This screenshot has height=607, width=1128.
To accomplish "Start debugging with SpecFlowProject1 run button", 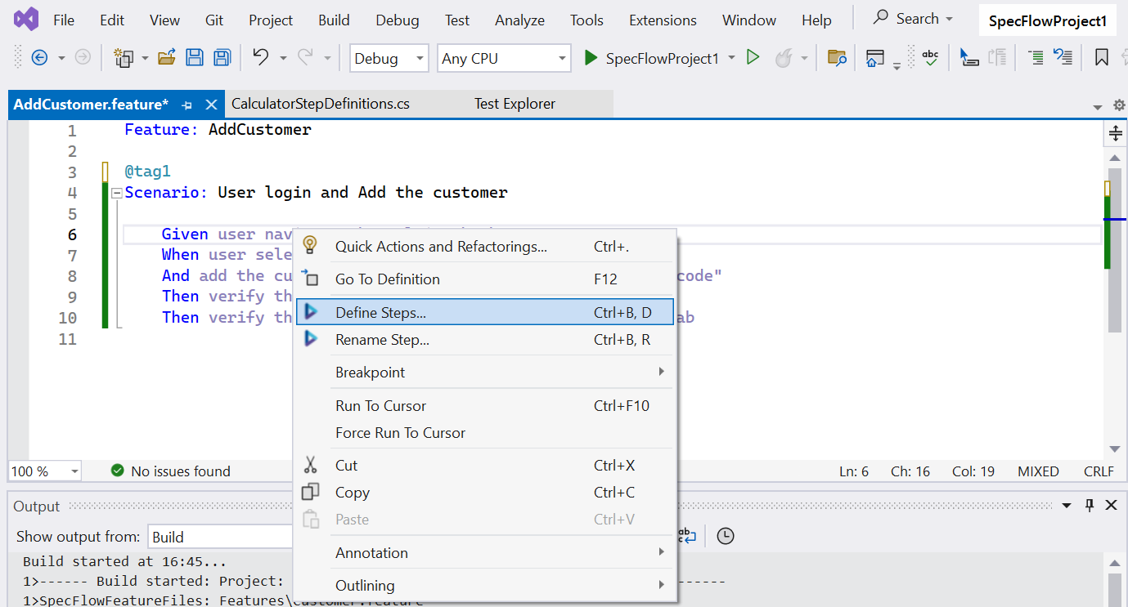I will click(x=652, y=58).
